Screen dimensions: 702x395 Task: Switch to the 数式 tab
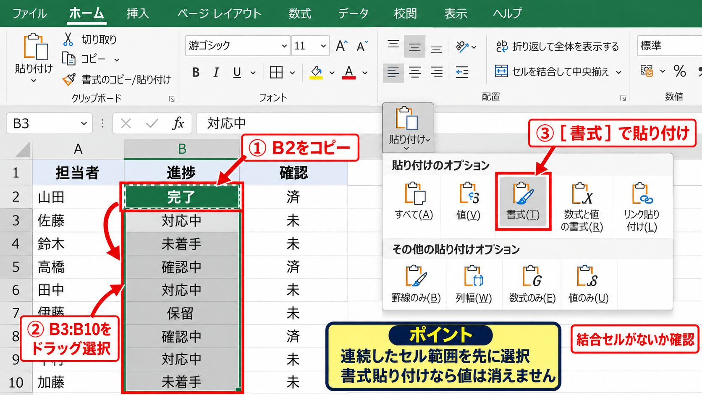click(299, 13)
